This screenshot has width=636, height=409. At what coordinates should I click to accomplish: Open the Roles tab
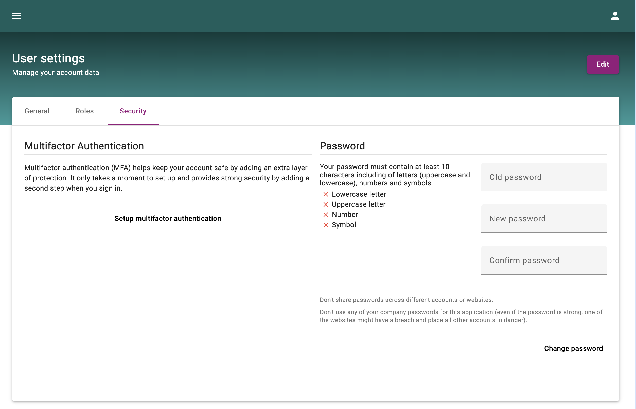click(x=84, y=111)
